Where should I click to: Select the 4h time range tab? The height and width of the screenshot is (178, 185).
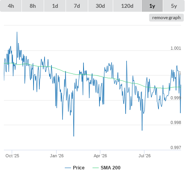[11, 6]
